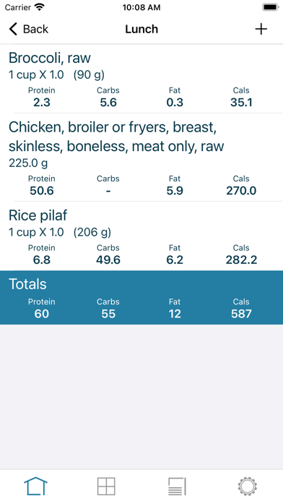The width and height of the screenshot is (283, 503).
Task: Tap total protein 60
Action: click(x=42, y=314)
